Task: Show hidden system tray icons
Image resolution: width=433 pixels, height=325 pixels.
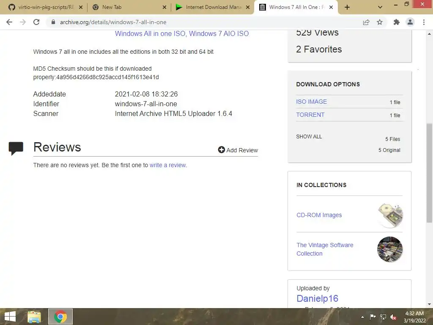Action: (x=362, y=317)
